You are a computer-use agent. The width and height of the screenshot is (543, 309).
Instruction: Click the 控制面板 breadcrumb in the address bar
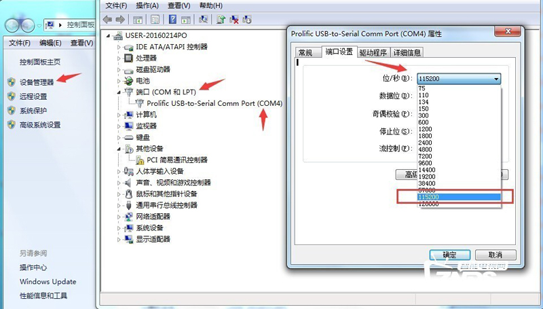[x=81, y=24]
